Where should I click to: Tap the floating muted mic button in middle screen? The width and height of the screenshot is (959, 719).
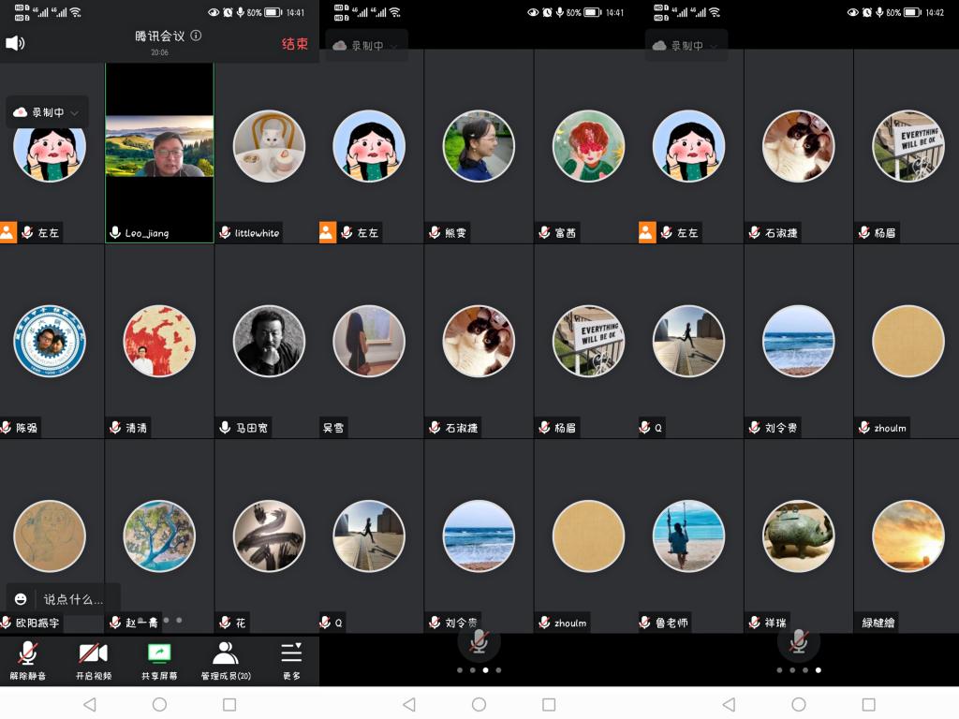point(479,641)
